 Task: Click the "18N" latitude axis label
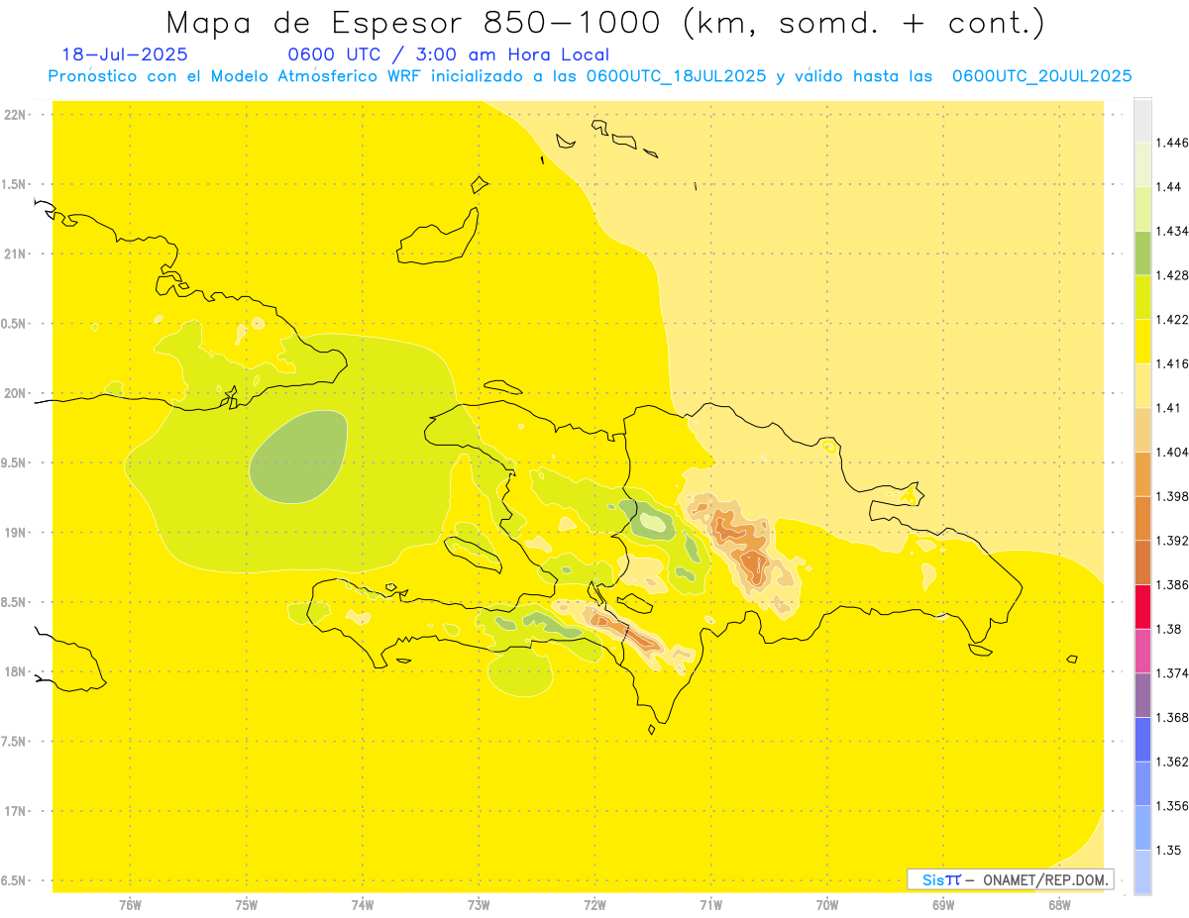coord(15,672)
